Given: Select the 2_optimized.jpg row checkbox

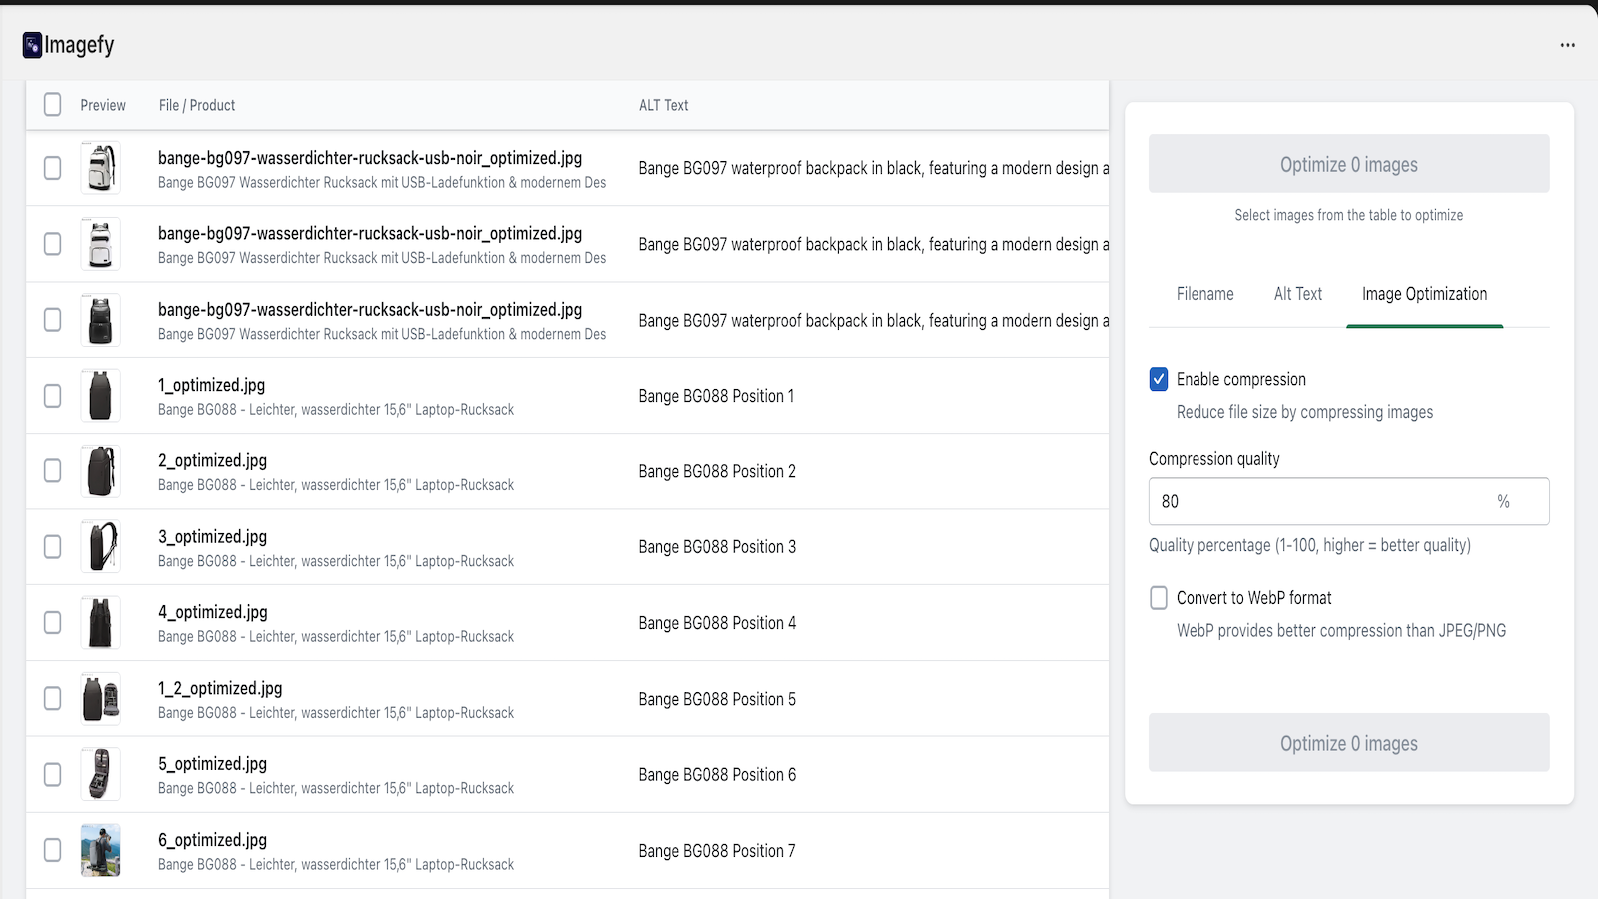Looking at the screenshot, I should (53, 471).
